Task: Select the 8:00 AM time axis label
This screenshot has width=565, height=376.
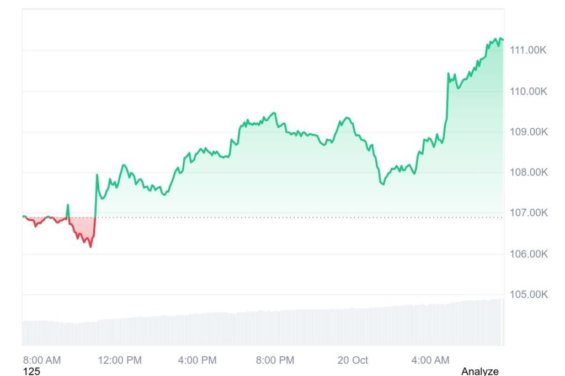Action: 42,360
